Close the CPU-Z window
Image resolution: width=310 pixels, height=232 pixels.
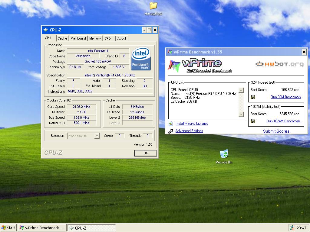click(x=155, y=30)
